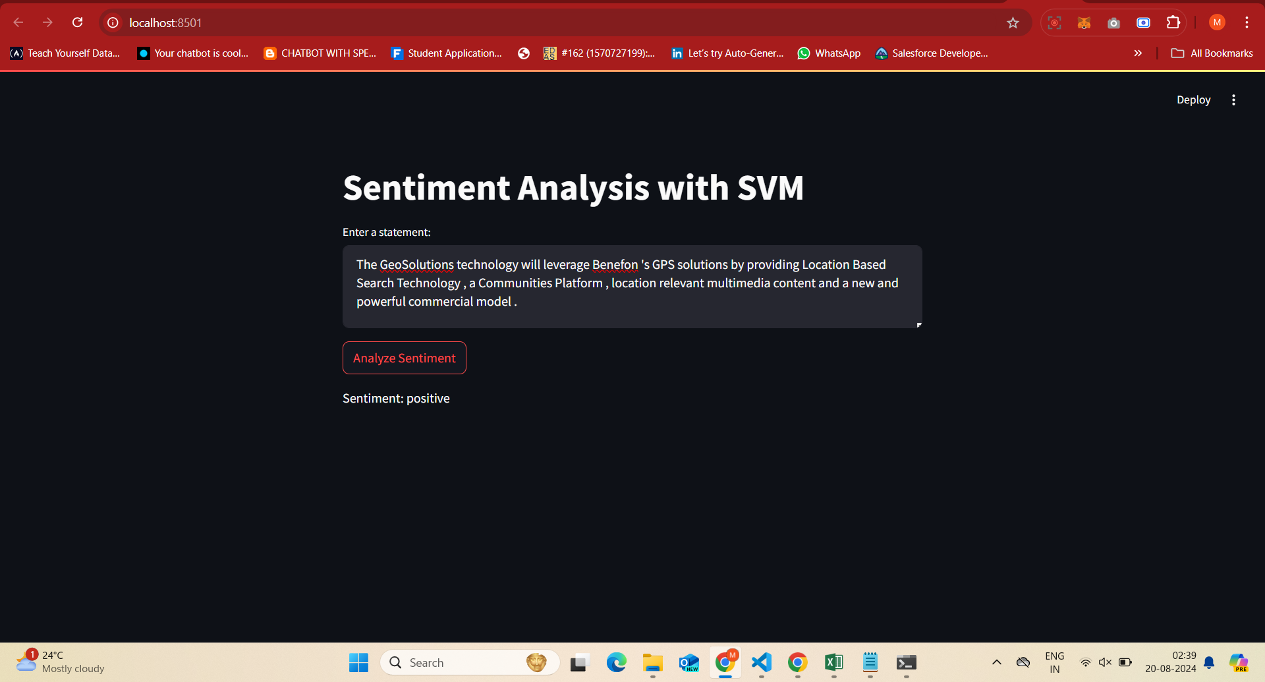Screen dimensions: 1265x682
Task: Click the camera screenshot extension icon
Action: [1113, 22]
